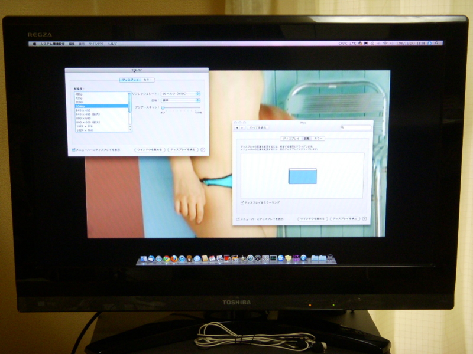This screenshot has width=473, height=354.
Task: Click the Wi-Fi status icon in menu bar
Action: click(x=385, y=43)
